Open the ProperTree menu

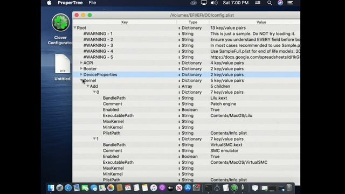click(70, 3)
